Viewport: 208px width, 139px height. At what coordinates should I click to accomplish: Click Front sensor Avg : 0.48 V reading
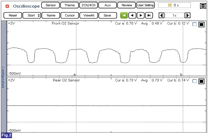[152, 23]
